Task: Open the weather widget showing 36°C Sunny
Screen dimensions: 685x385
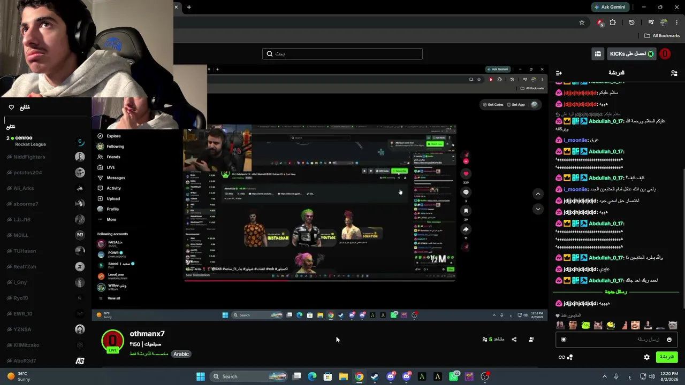Action: [19, 376]
